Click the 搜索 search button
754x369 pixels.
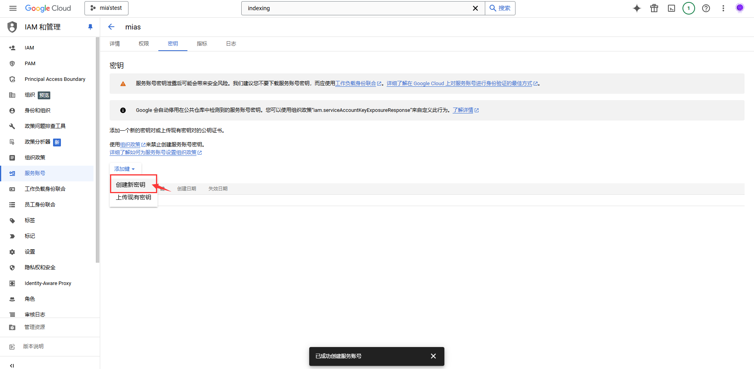pyautogui.click(x=500, y=8)
